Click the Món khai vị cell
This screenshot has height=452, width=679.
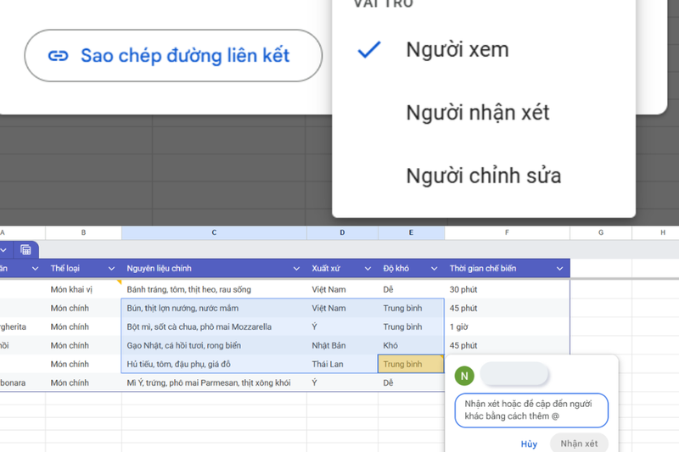[83, 289]
